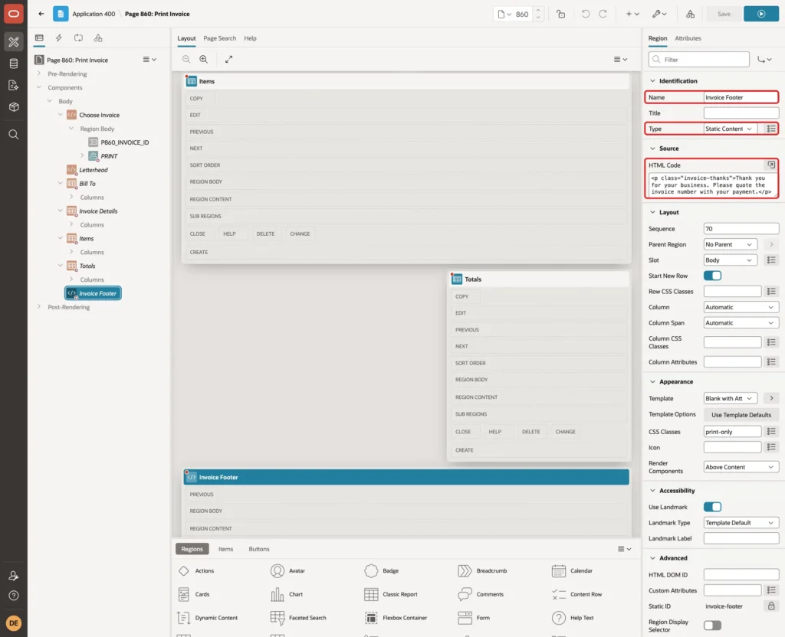Click the Static ID lock icon
This screenshot has width=785, height=637.
[771, 606]
